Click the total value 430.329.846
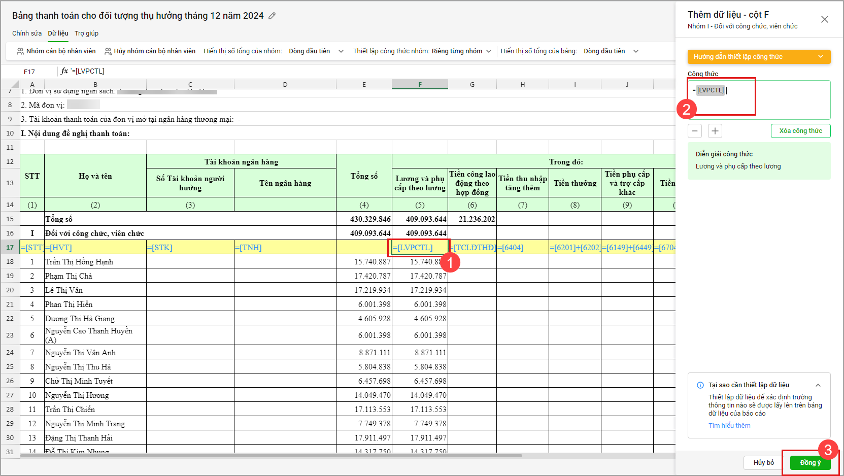The width and height of the screenshot is (844, 476). (364, 219)
